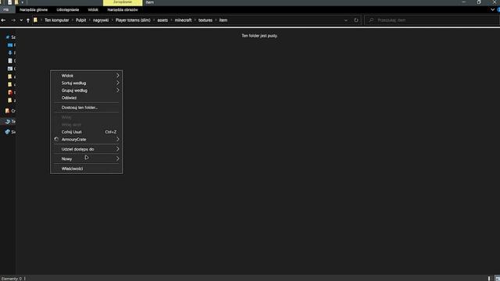This screenshot has width=500, height=281.
Task: Go to Player totems (slim) breadcrumb
Action: [x=133, y=20]
